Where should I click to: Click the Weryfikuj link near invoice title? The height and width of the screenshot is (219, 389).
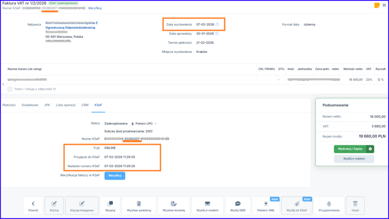click(95, 8)
